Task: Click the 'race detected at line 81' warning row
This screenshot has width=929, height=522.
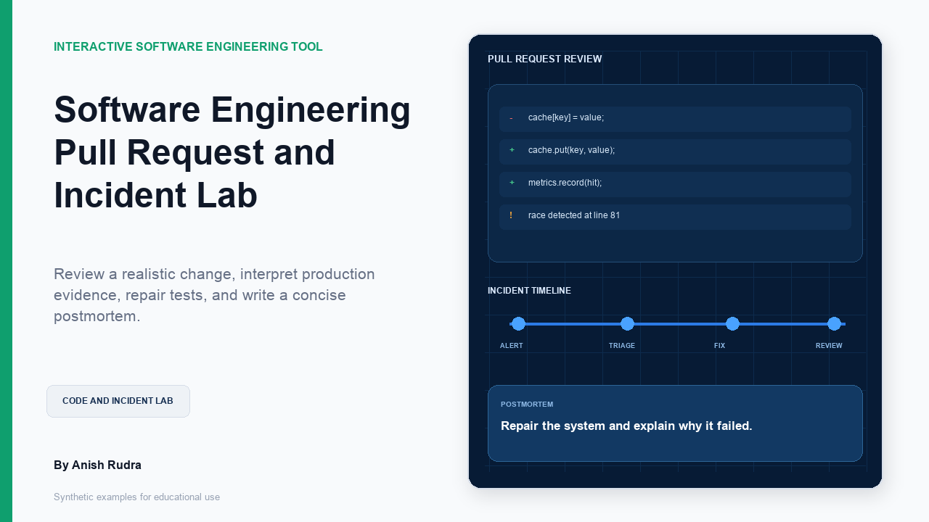Action: pos(675,217)
